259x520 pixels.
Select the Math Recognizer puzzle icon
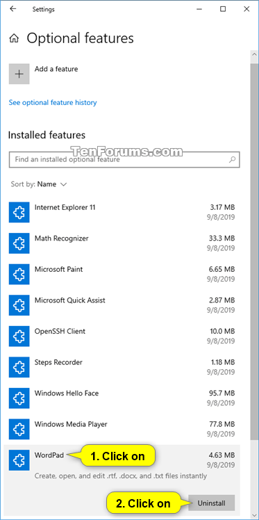click(19, 243)
